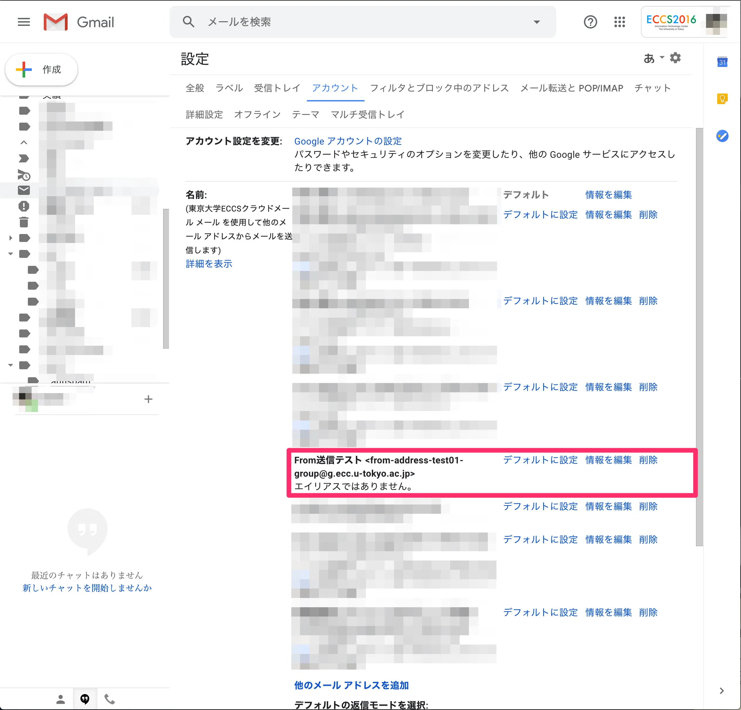Expand the search options dropdown arrow

(537, 22)
